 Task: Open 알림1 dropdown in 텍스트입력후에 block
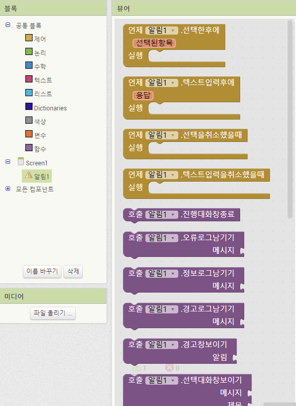[161, 83]
